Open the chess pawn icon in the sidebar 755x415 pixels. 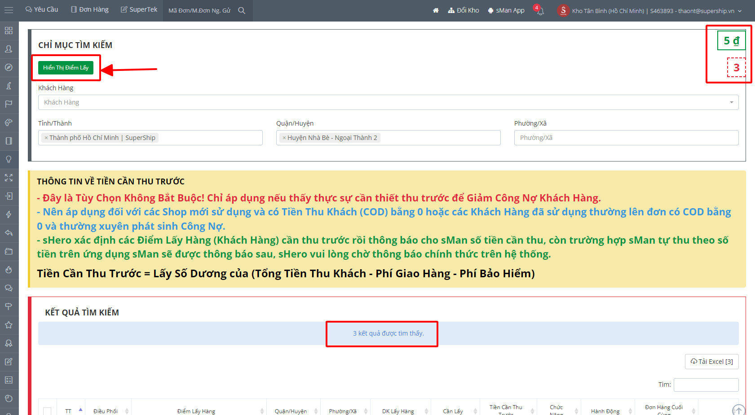[x=9, y=86]
